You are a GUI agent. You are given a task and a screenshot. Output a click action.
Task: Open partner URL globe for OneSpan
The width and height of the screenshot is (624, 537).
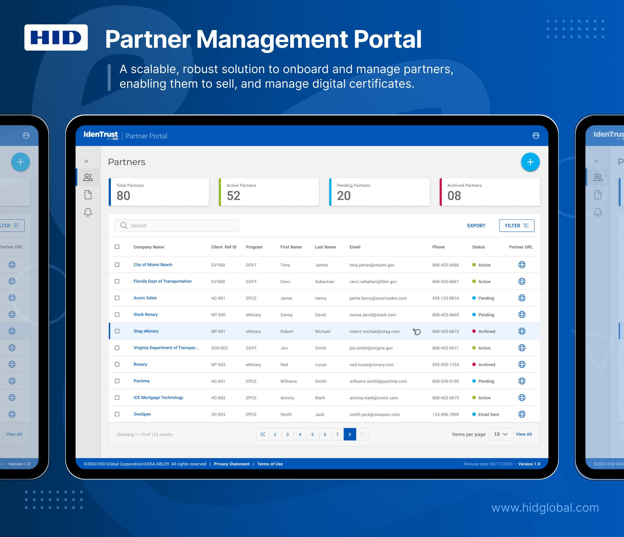pyautogui.click(x=522, y=414)
